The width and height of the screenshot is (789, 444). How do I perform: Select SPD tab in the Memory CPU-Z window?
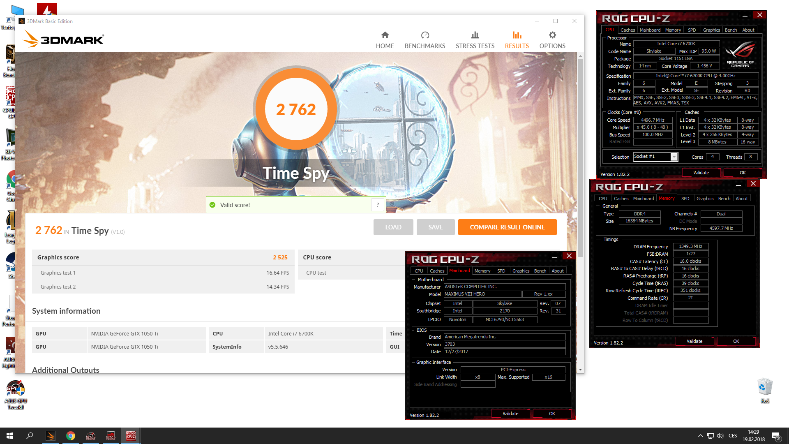coord(685,199)
